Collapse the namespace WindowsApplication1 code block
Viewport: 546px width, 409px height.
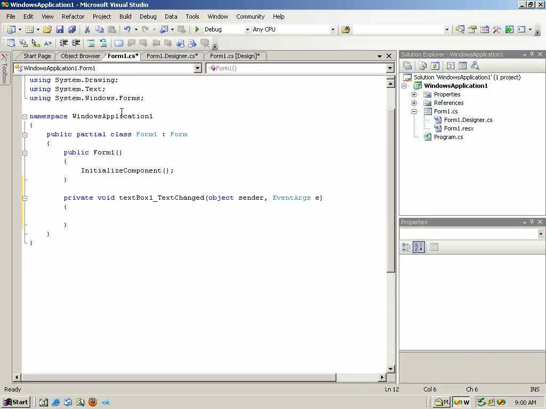coord(25,117)
